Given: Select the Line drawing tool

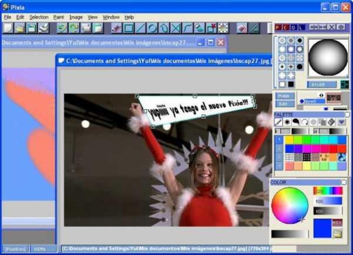Looking at the screenshot, I should pos(141,28).
